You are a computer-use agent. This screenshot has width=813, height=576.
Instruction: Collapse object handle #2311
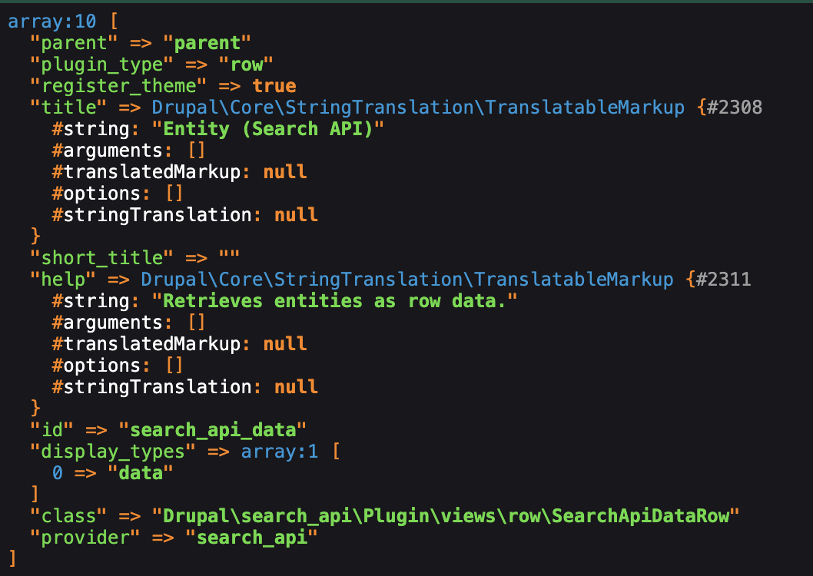[724, 279]
